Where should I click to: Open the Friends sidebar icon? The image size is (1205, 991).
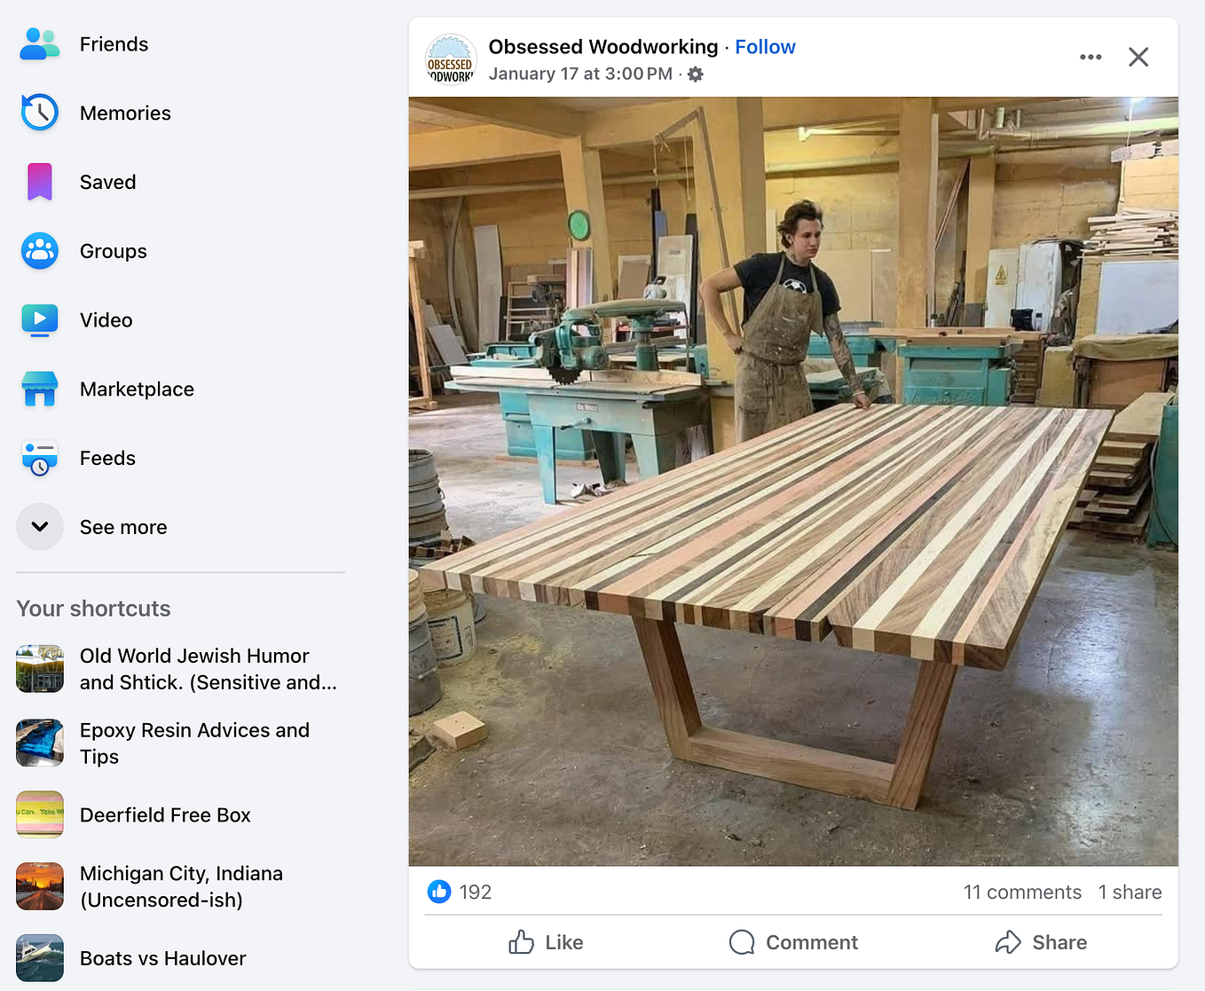pos(40,44)
